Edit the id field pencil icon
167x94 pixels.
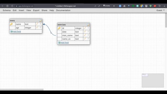[85, 28]
